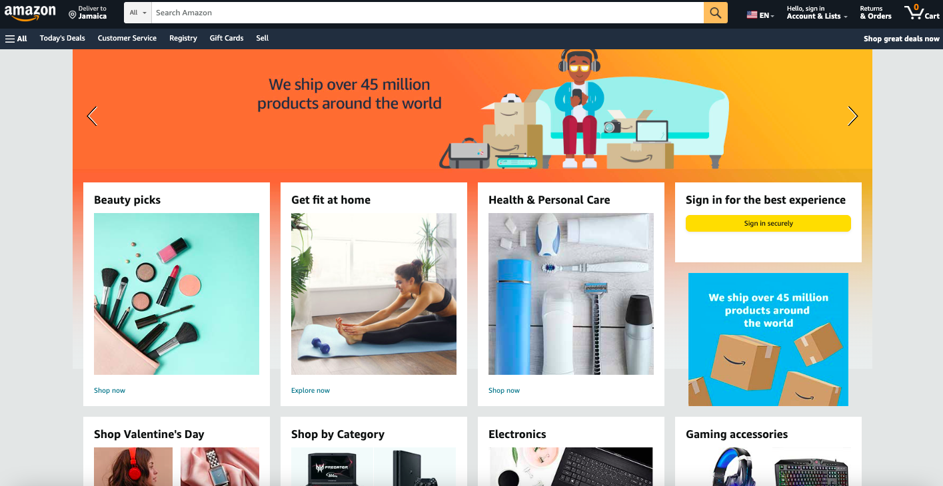Click the Search Amazon input field
Screen dimensions: 943x486
click(428, 13)
